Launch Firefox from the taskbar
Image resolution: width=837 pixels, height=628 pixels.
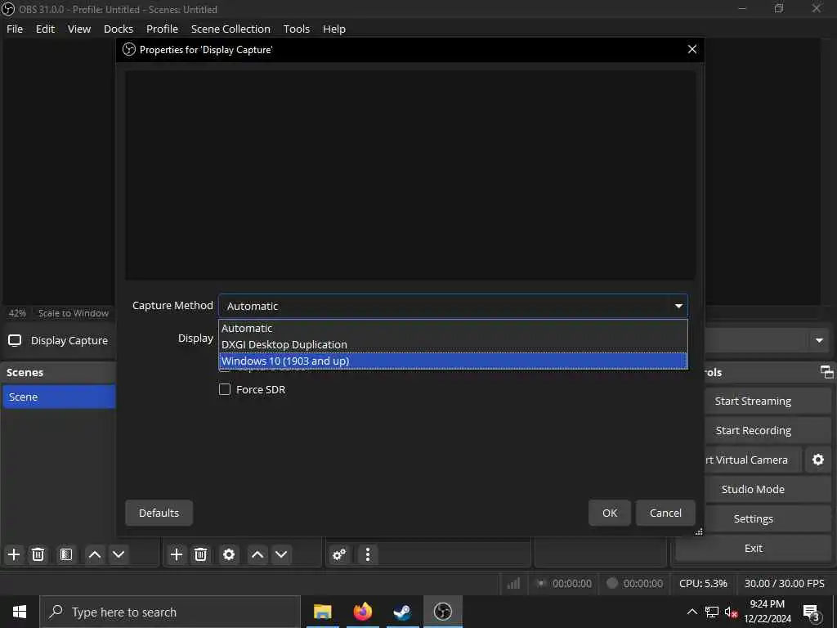point(362,612)
